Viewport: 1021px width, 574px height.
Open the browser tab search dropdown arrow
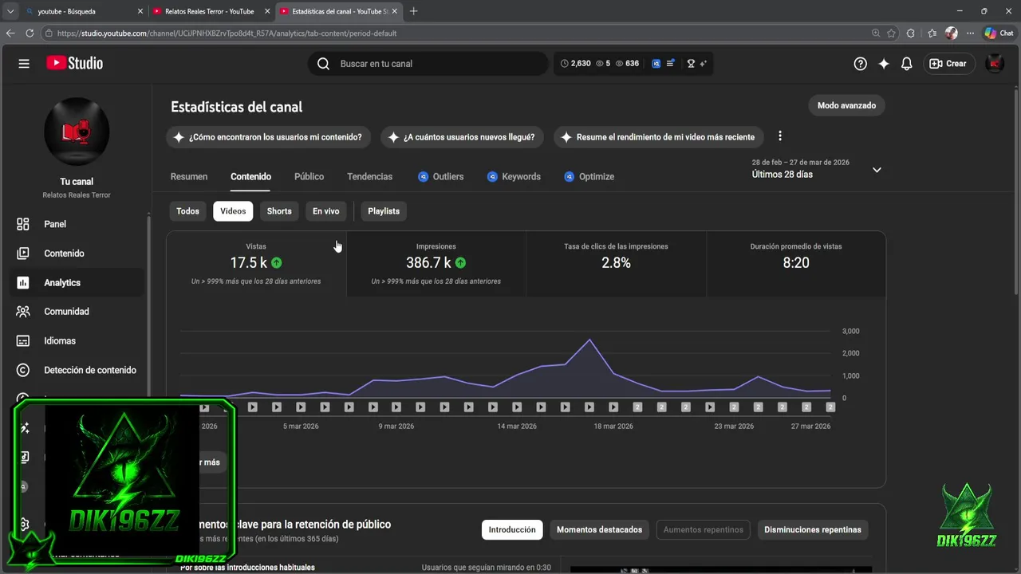pyautogui.click(x=10, y=11)
